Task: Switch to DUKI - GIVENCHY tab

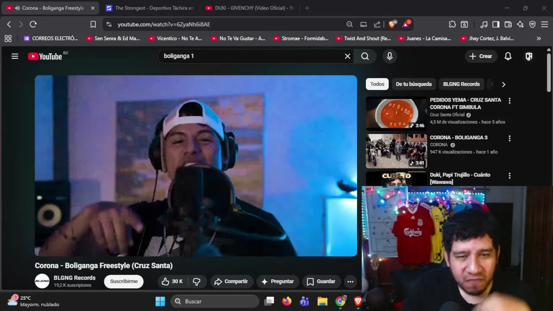Action: click(x=250, y=8)
